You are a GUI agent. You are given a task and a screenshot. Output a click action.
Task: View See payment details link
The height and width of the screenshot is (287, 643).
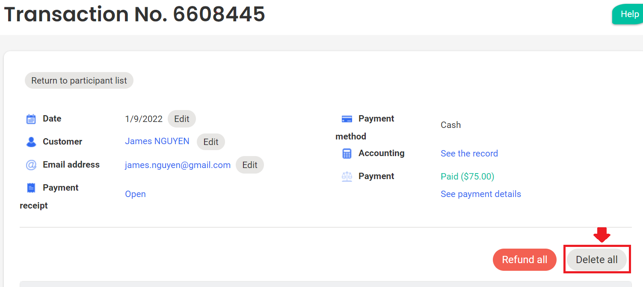click(x=480, y=194)
